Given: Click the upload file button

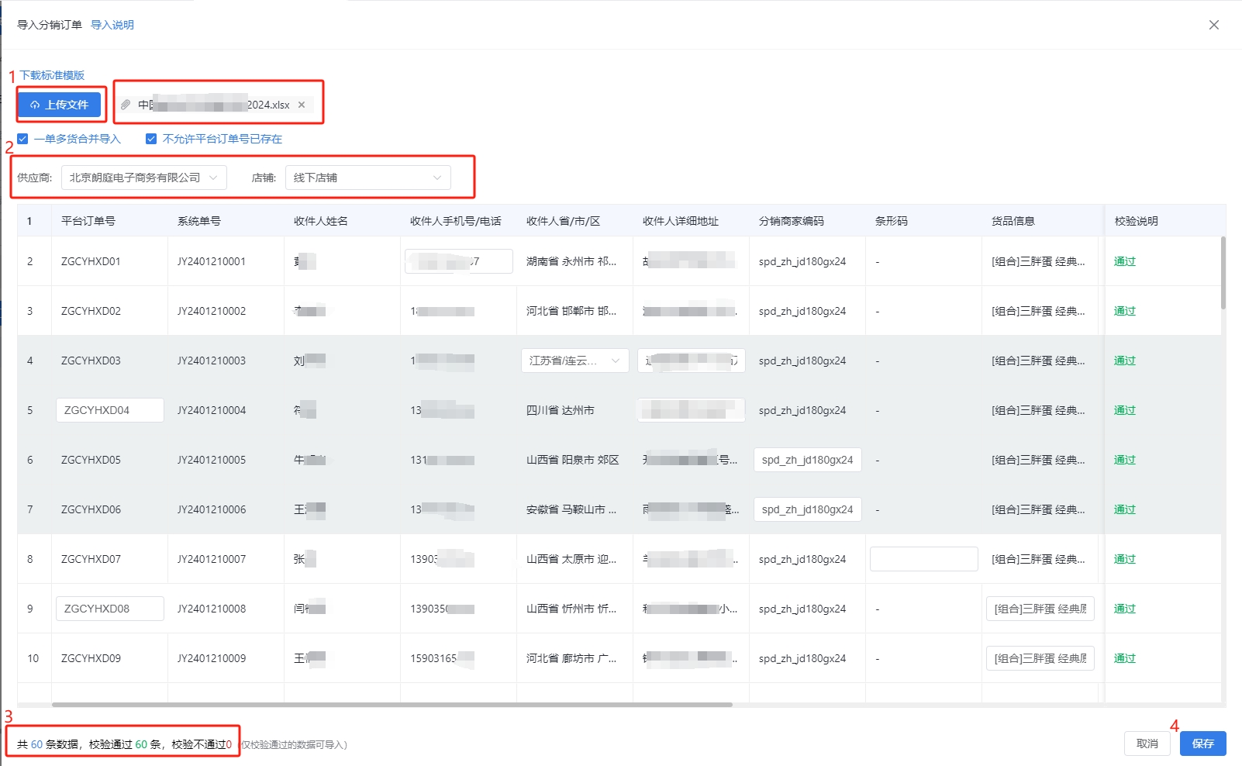Looking at the screenshot, I should [x=60, y=105].
